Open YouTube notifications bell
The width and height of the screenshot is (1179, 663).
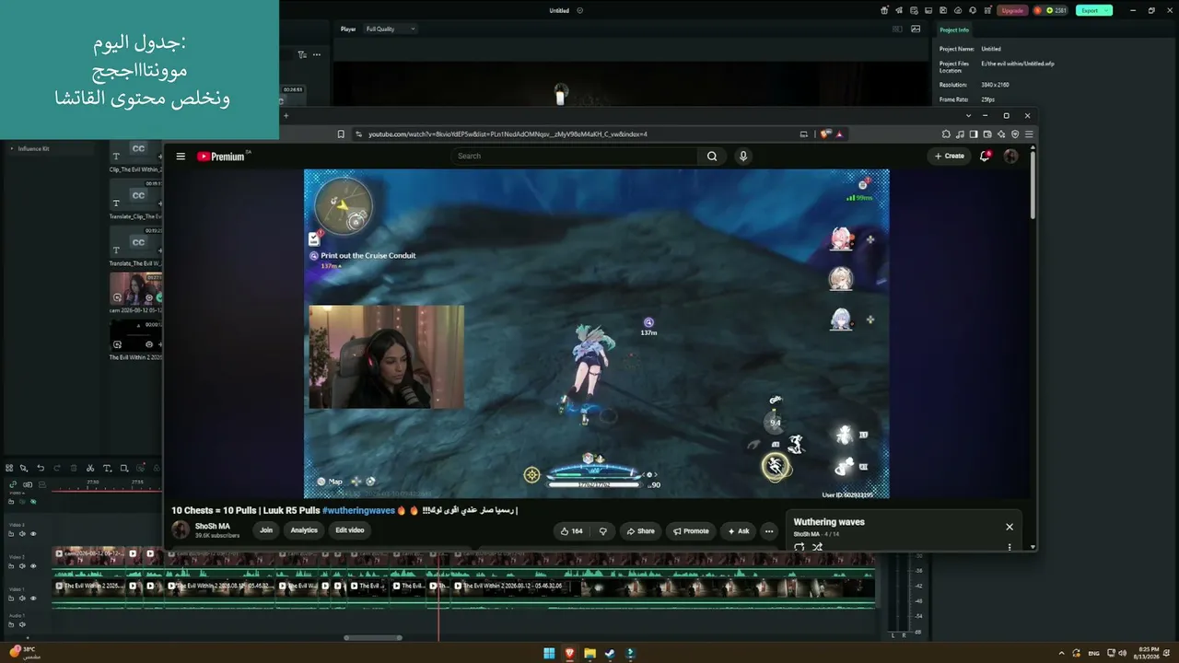coord(985,157)
